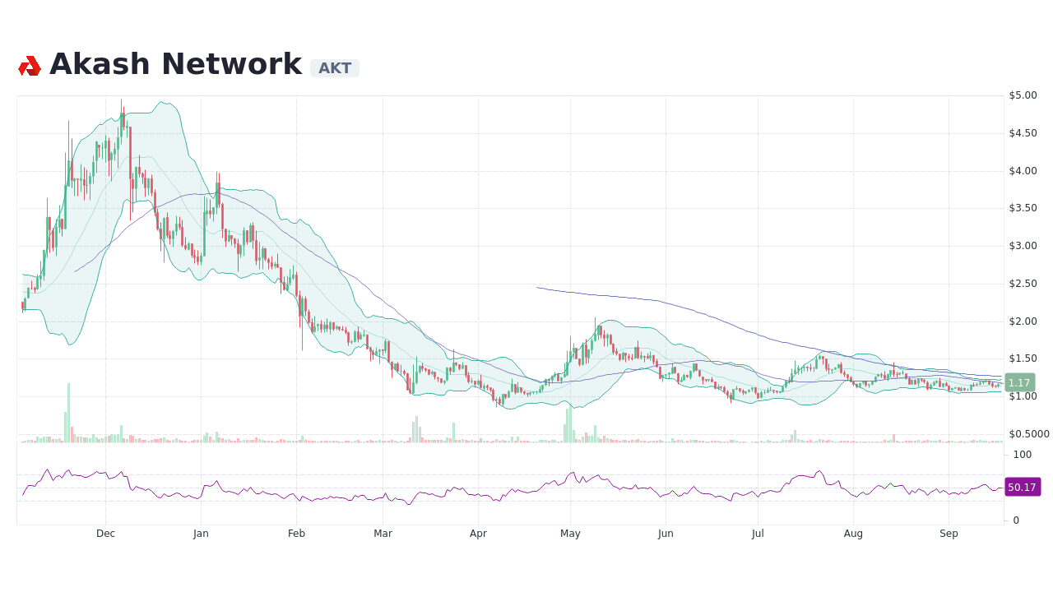Click the AKT ticker symbol badge
Viewport: 1053px width, 592px height.
tap(336, 69)
